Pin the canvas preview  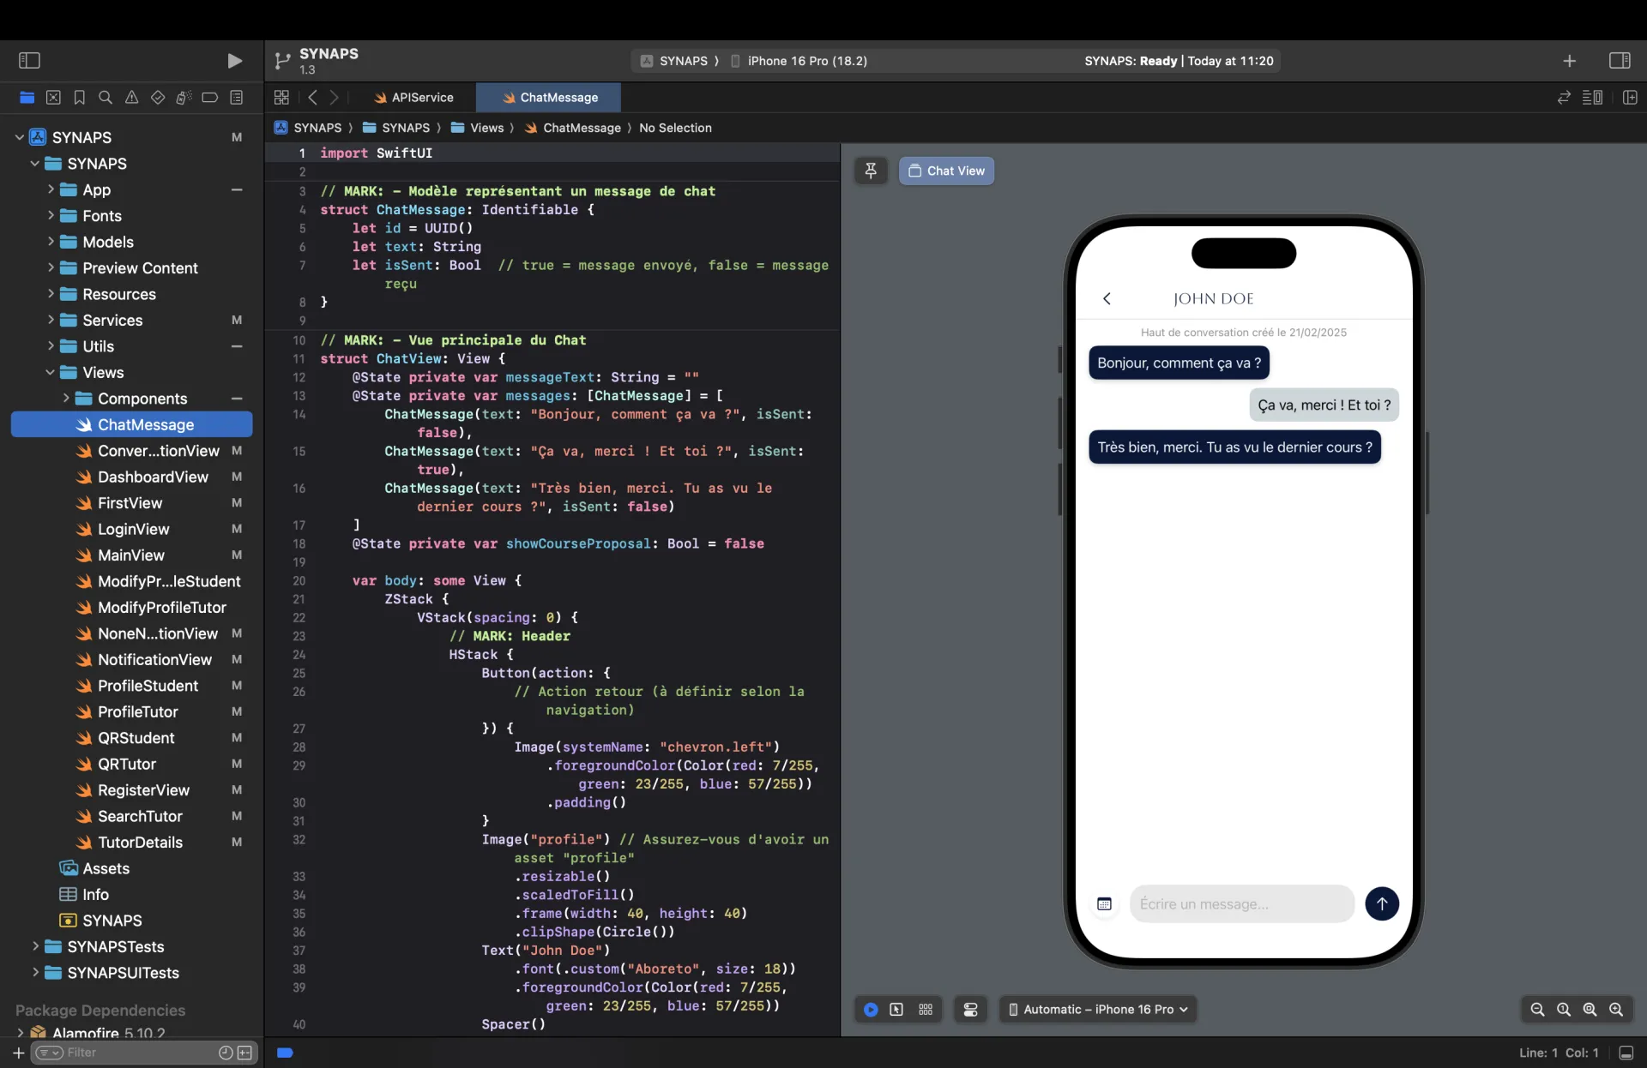pos(871,171)
